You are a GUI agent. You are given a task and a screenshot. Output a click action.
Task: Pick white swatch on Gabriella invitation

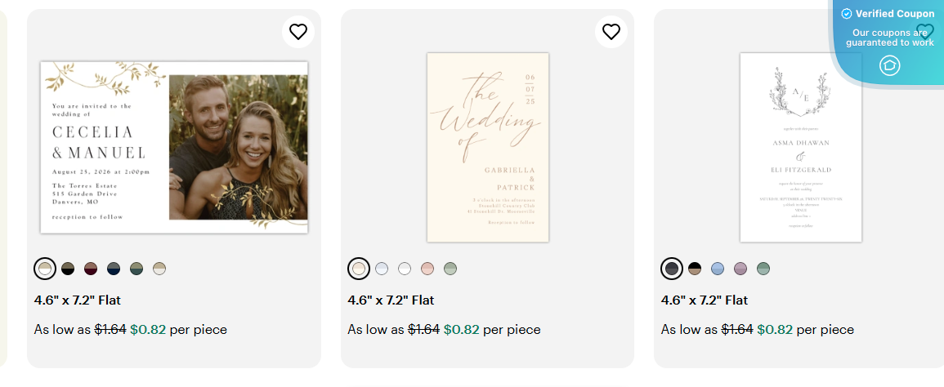click(405, 269)
